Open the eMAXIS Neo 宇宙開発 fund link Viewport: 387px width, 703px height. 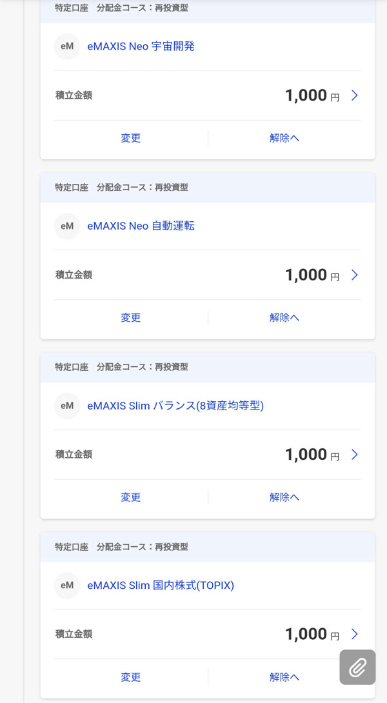[x=141, y=46]
